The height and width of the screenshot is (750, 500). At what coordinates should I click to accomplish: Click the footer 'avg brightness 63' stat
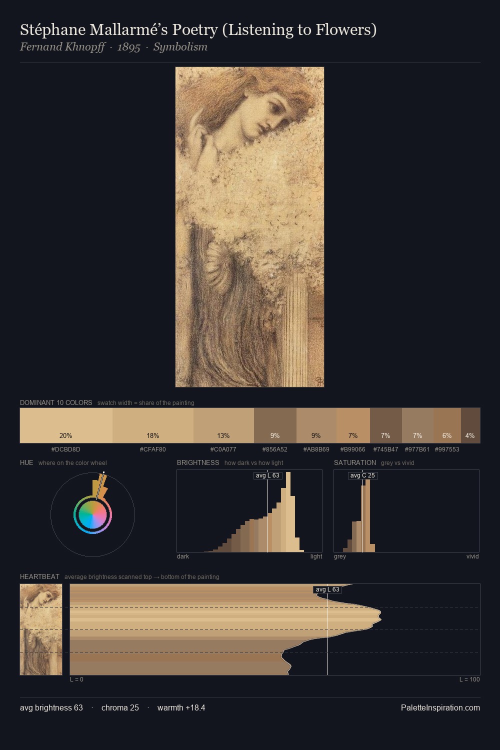click(x=51, y=707)
